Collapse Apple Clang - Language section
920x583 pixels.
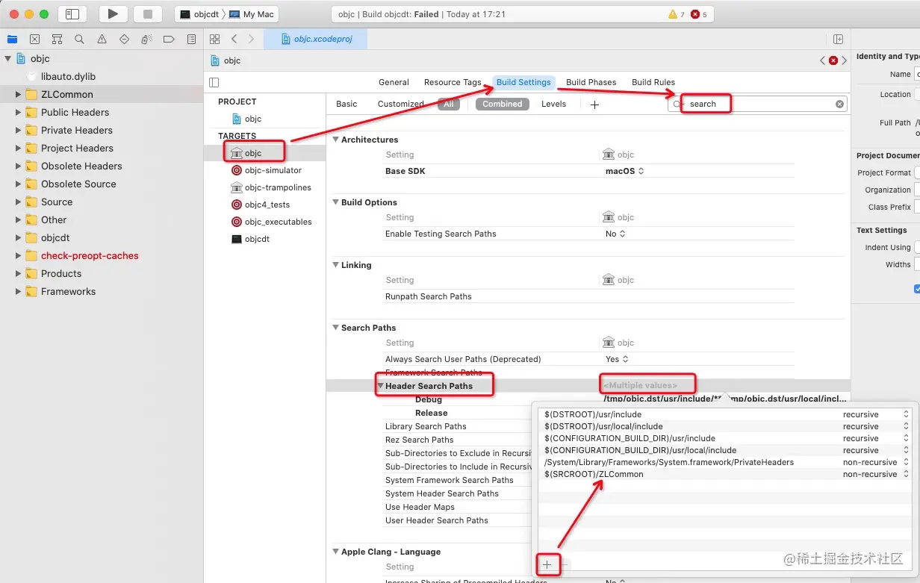coord(336,552)
